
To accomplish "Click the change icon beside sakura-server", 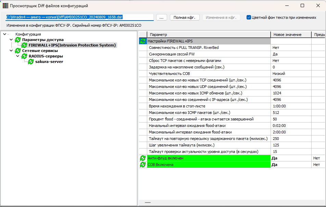I will pos(31,62).
